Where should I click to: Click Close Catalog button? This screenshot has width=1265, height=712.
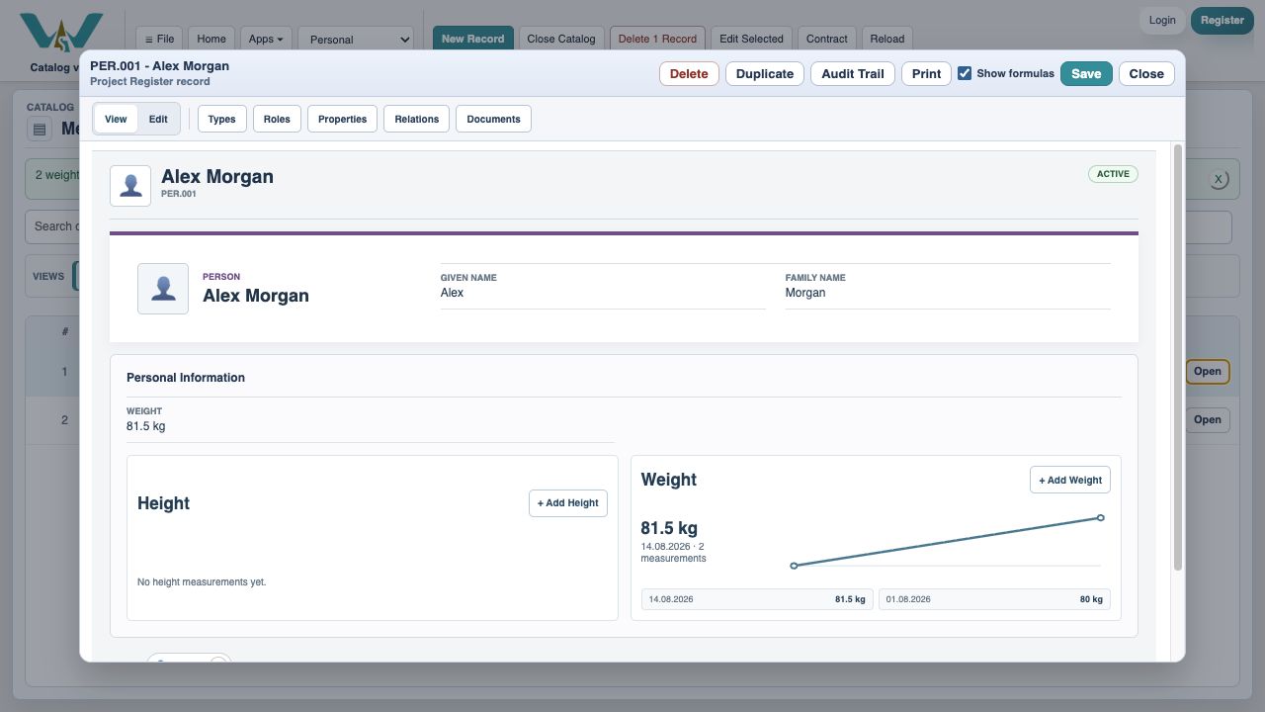[x=561, y=39]
